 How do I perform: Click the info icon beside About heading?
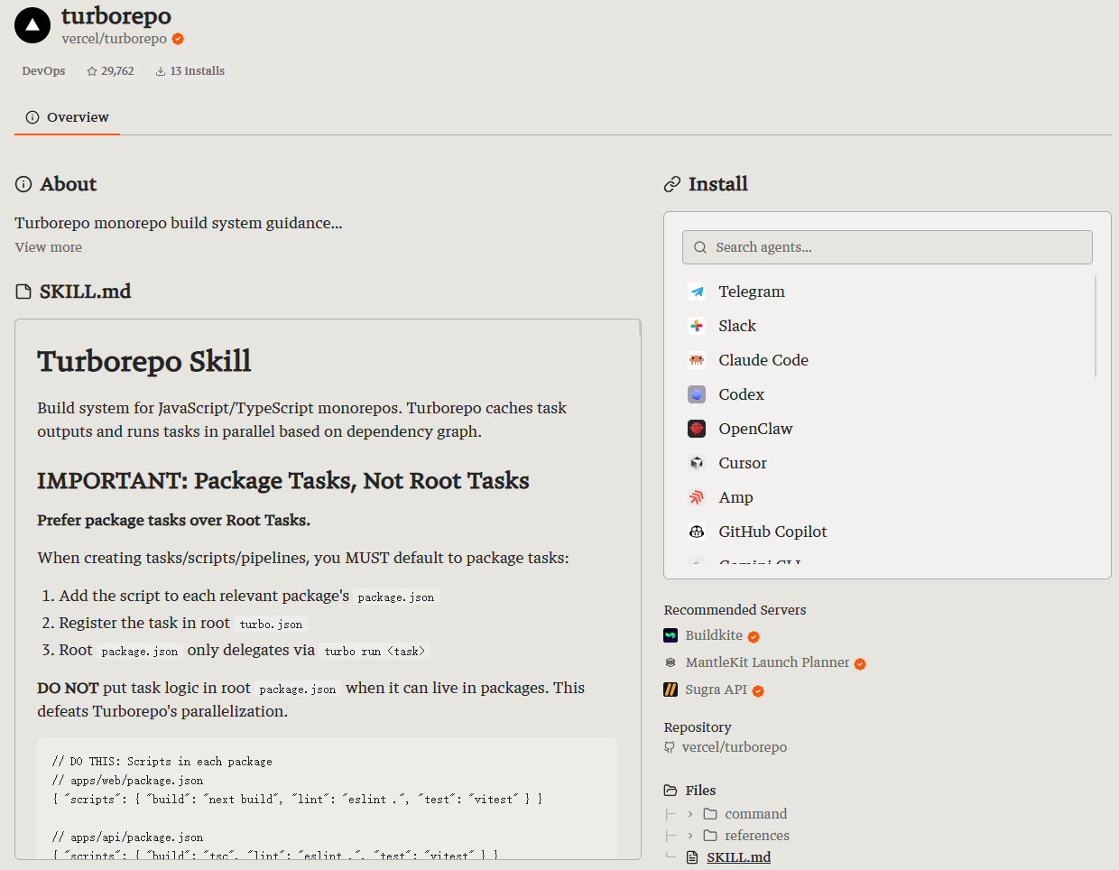23,184
